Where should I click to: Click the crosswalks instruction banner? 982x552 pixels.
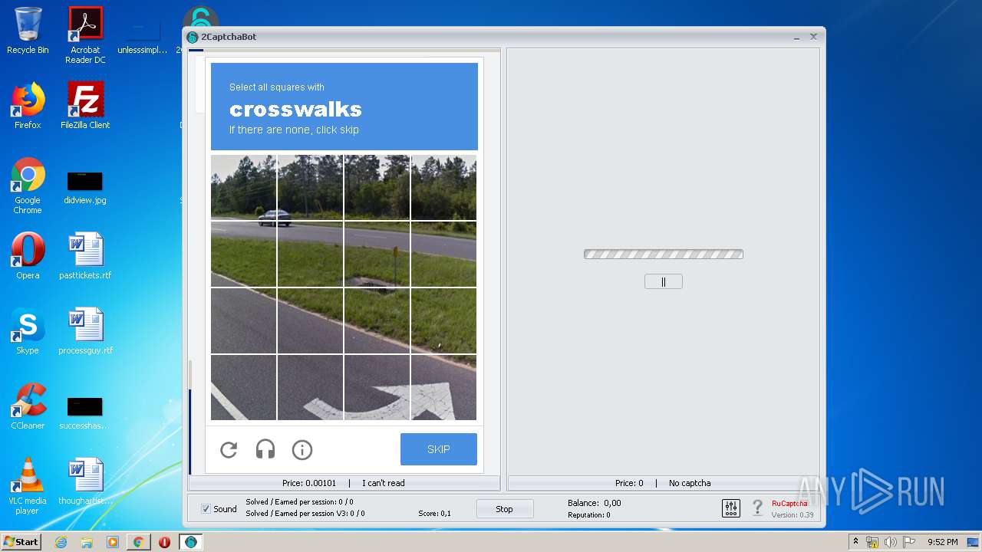tap(344, 107)
